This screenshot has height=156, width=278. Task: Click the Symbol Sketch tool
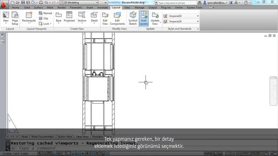point(132,18)
